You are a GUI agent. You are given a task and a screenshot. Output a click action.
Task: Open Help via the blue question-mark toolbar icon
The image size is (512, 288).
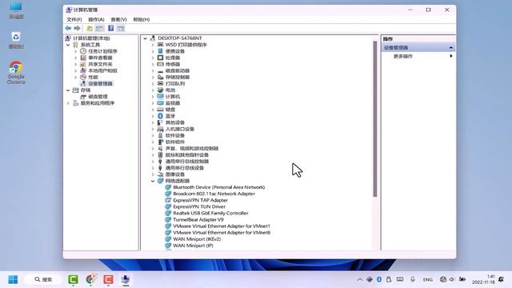click(111, 29)
